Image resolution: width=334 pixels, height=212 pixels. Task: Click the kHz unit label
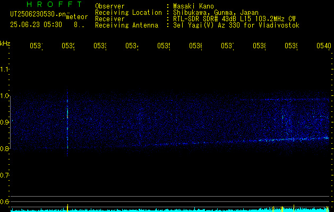pyautogui.click(x=5, y=43)
